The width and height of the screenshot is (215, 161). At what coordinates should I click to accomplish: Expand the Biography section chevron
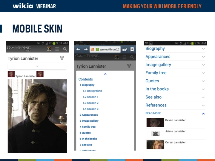(x=203, y=49)
